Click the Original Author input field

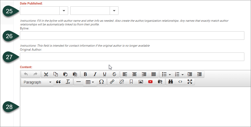coord(132,57)
